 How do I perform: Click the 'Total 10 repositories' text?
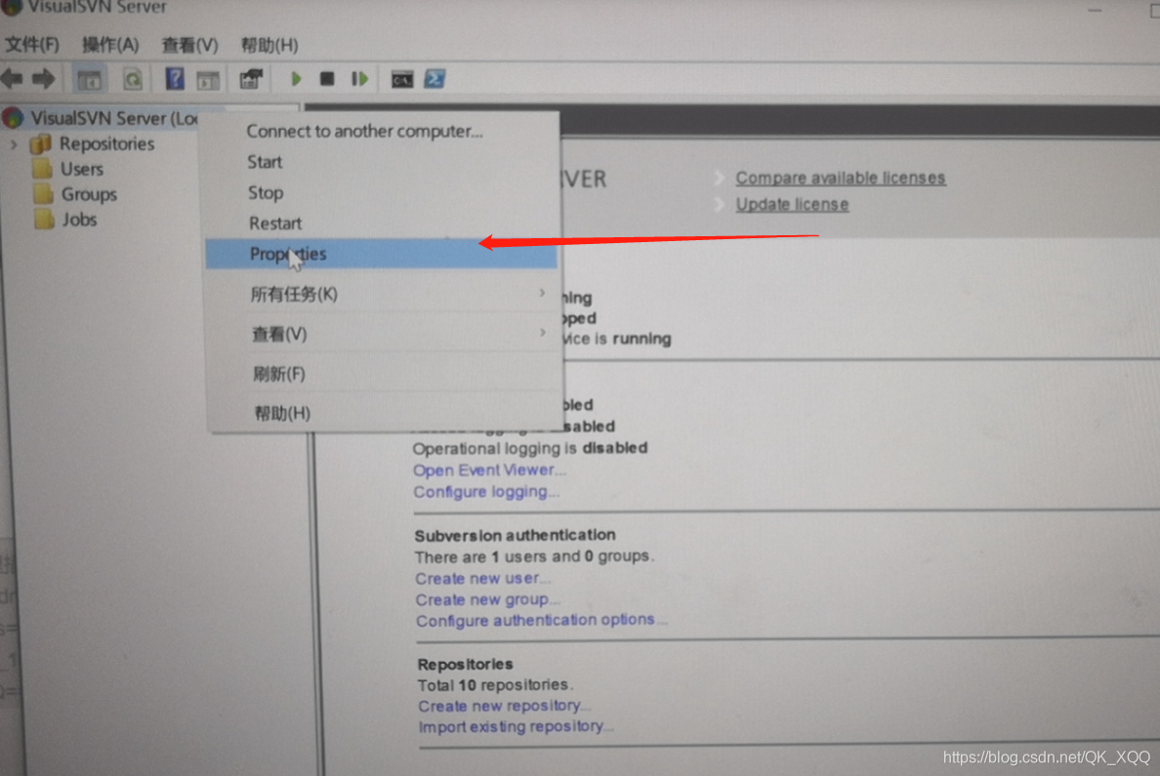(x=496, y=685)
